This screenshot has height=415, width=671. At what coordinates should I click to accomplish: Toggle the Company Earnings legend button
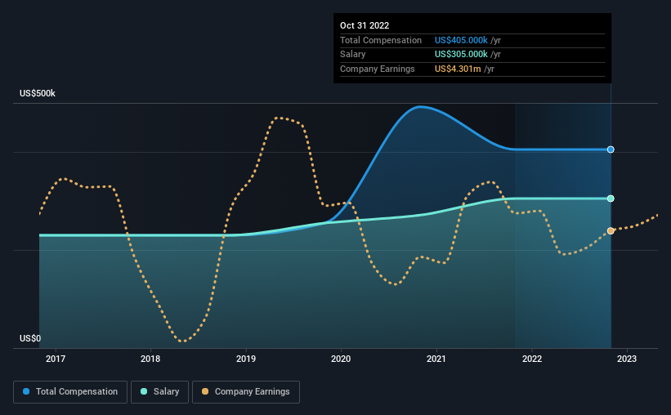click(246, 392)
